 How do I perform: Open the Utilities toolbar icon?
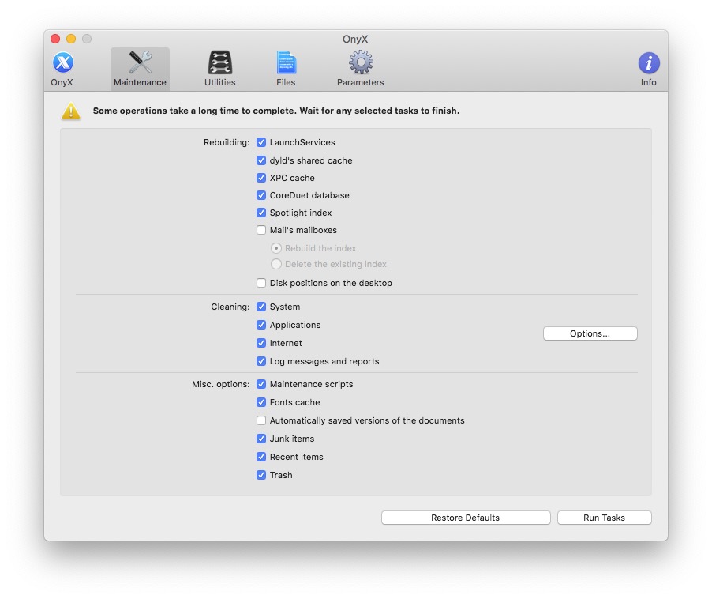click(219, 62)
